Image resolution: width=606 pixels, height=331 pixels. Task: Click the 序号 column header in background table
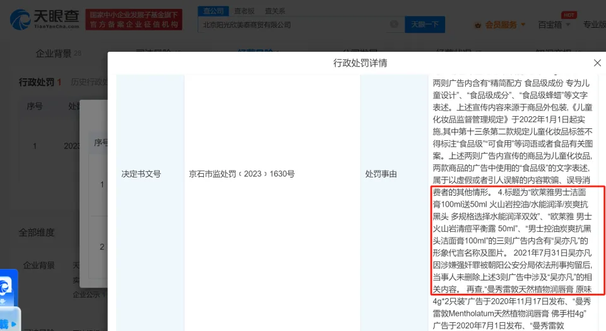(34, 106)
